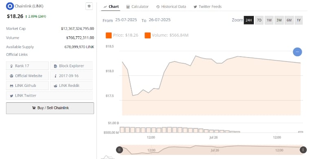Open the Block Explorer link

(x=72, y=66)
